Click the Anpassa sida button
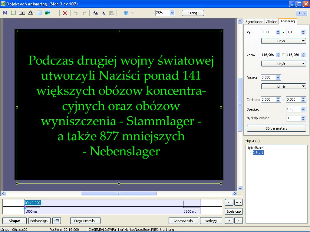This screenshot has height=232, width=310. (183, 221)
